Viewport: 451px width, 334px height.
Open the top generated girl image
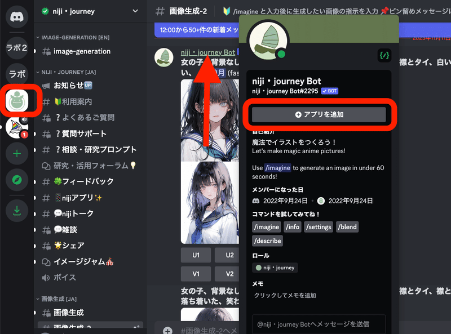[210, 120]
